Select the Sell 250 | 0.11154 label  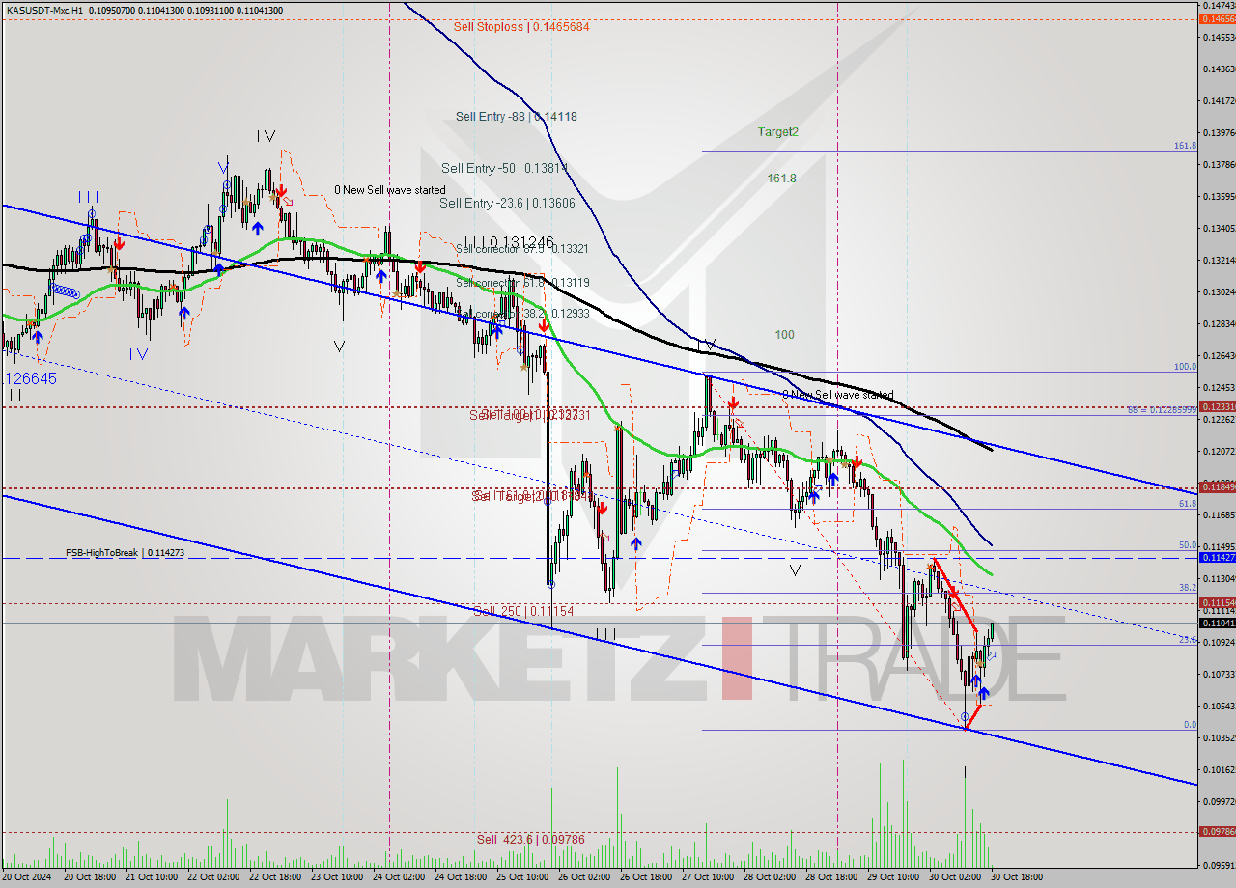(523, 611)
